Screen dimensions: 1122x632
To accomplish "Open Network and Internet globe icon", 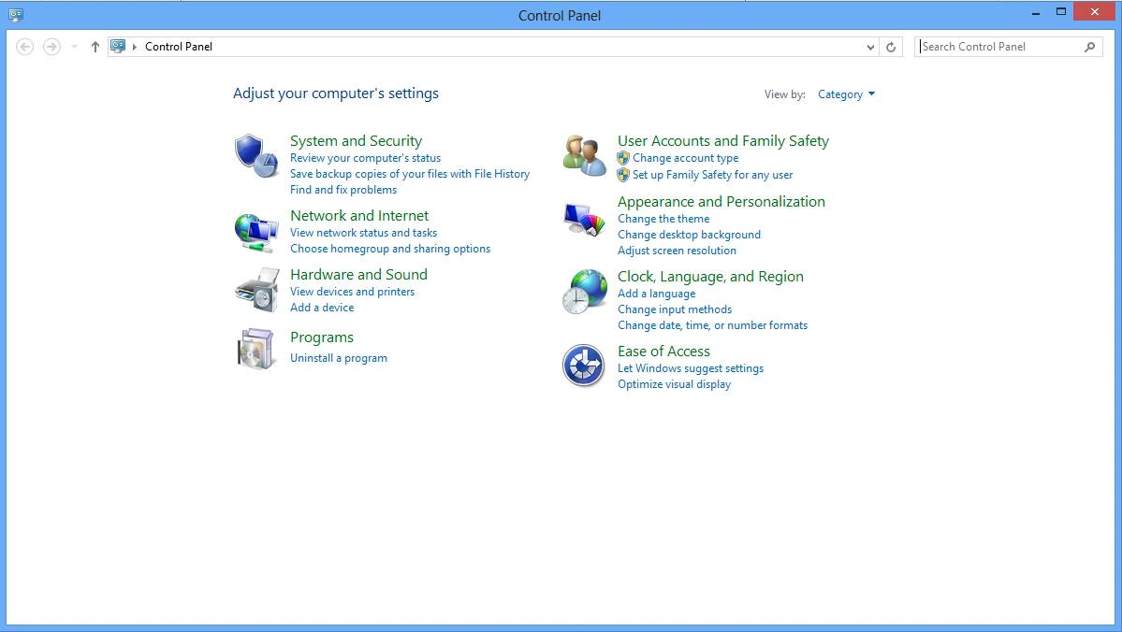I will (255, 233).
